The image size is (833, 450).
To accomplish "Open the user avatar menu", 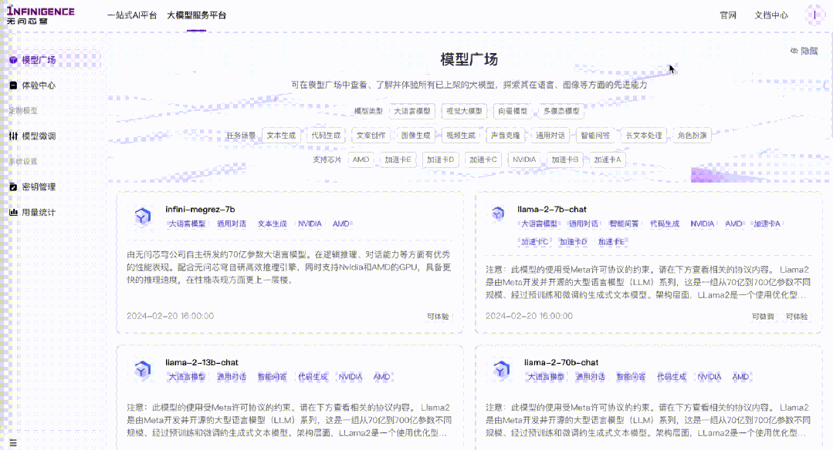I will (814, 15).
